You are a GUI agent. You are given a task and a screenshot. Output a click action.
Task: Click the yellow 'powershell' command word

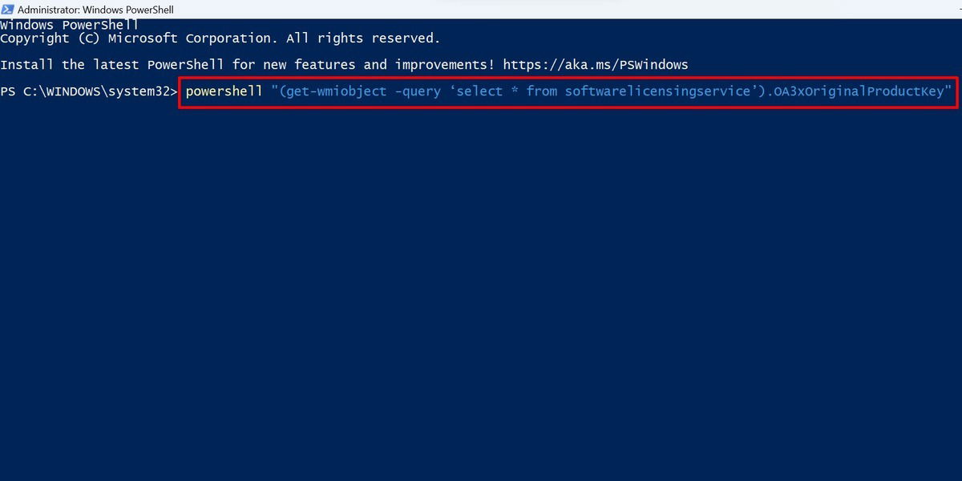pos(224,91)
